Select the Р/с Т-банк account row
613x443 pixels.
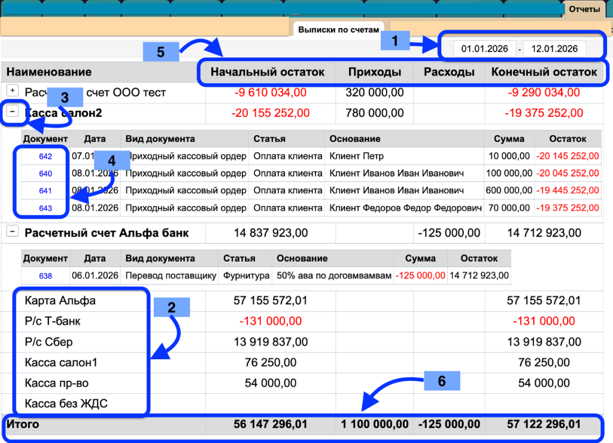(x=53, y=321)
